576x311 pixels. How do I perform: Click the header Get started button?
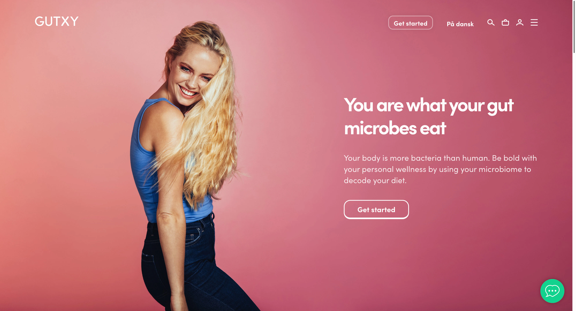click(x=410, y=23)
